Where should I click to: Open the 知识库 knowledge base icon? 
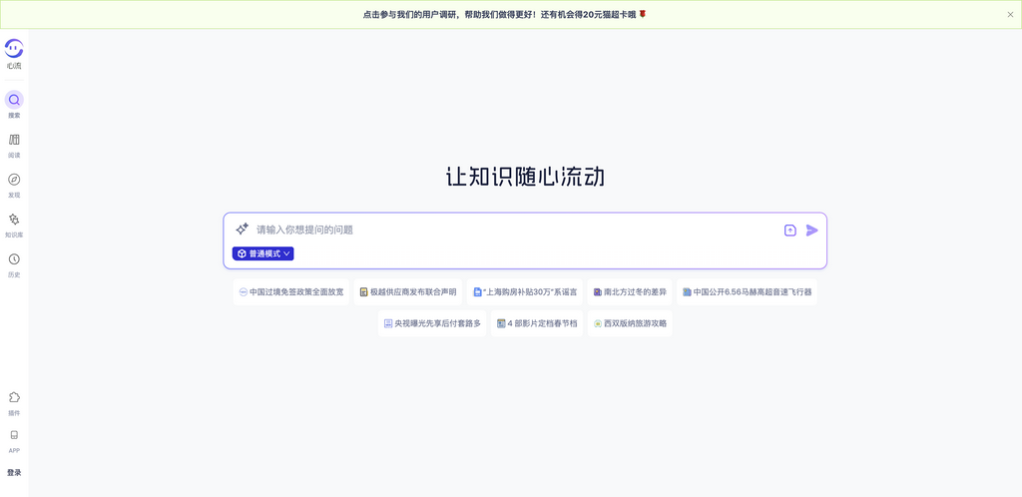14,219
